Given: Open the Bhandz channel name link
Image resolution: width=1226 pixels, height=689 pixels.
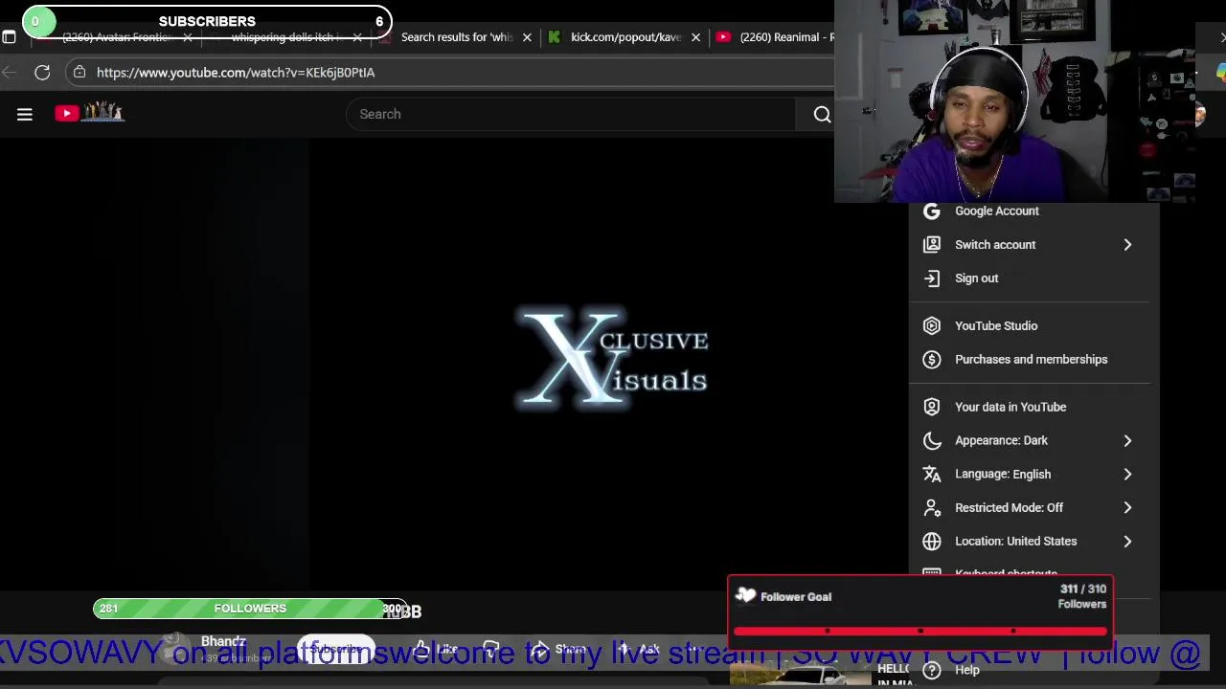Looking at the screenshot, I should coord(223,641).
